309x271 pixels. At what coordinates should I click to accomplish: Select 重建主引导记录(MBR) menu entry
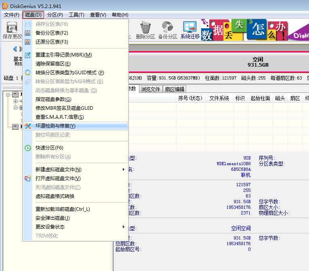point(76,55)
